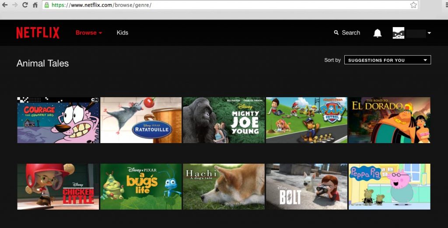Screen dimensions: 448x228
Task: Reload the page with the refresh icon
Action: point(25,5)
